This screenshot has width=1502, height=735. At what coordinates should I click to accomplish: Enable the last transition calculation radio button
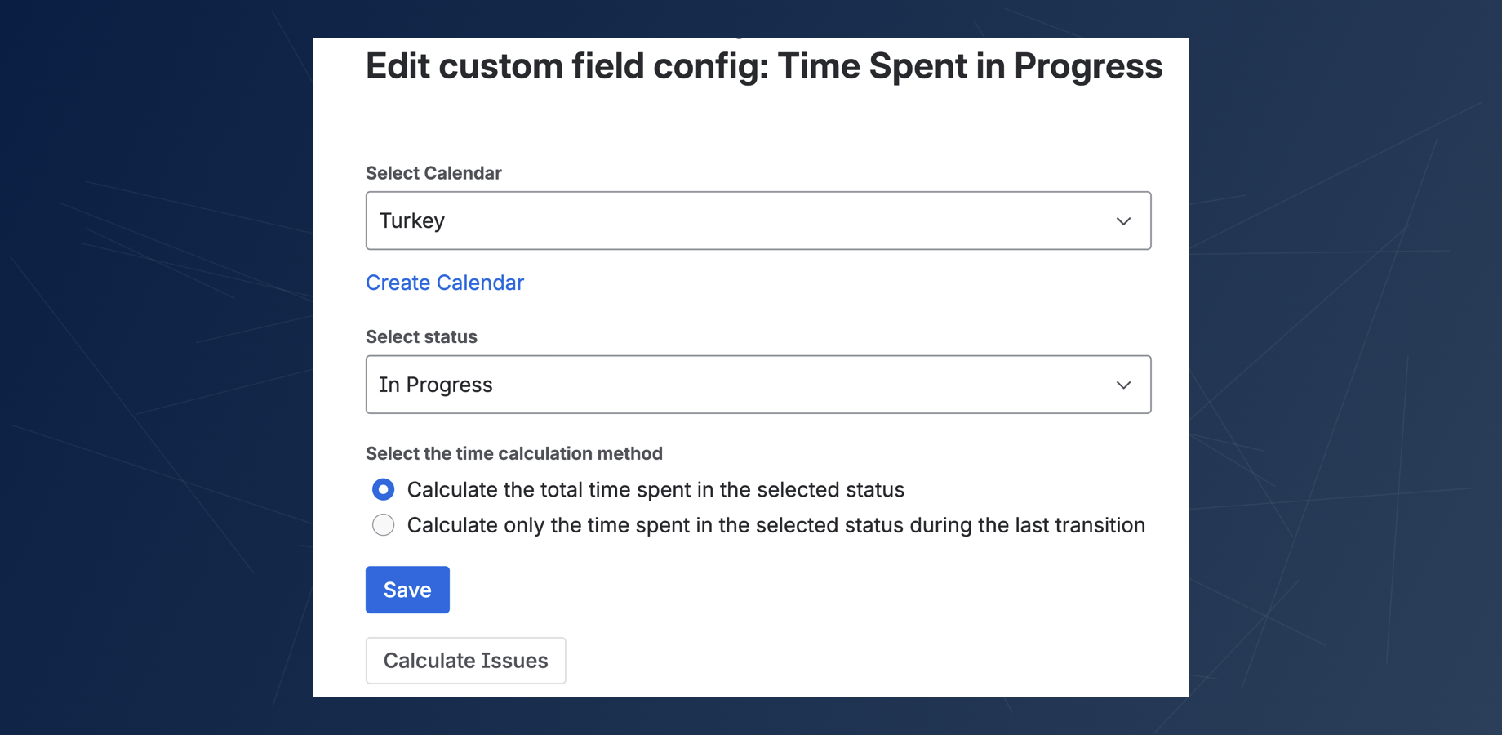pyautogui.click(x=383, y=525)
